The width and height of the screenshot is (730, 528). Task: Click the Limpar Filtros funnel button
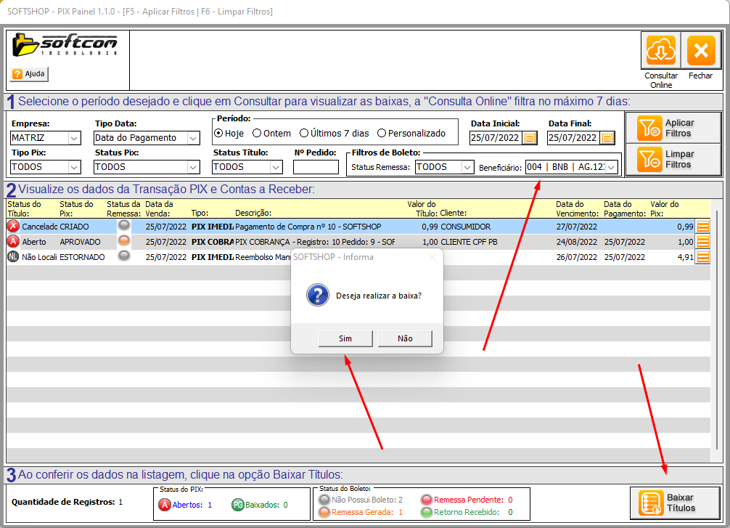click(673, 160)
